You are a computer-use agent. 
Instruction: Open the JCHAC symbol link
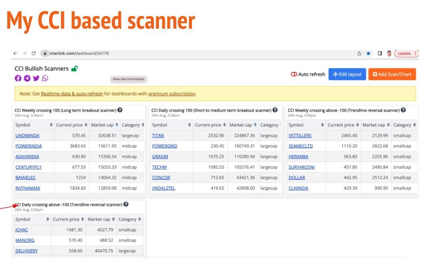(x=22, y=230)
